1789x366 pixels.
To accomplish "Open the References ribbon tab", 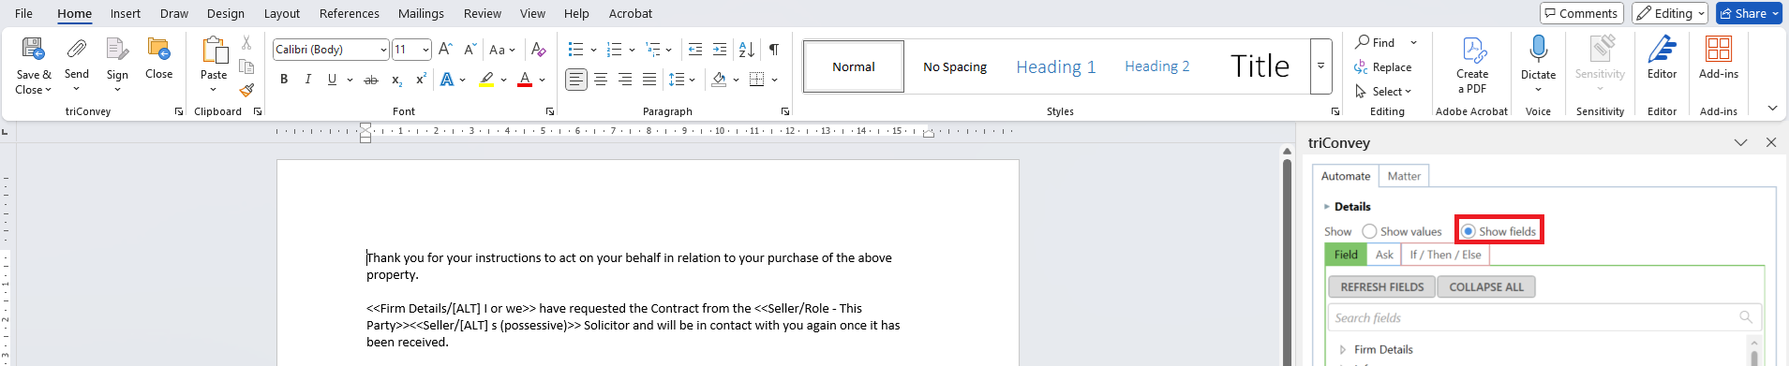I will point(349,13).
